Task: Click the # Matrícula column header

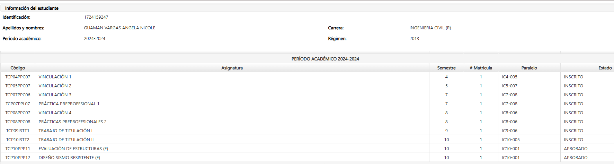Action: click(481, 68)
